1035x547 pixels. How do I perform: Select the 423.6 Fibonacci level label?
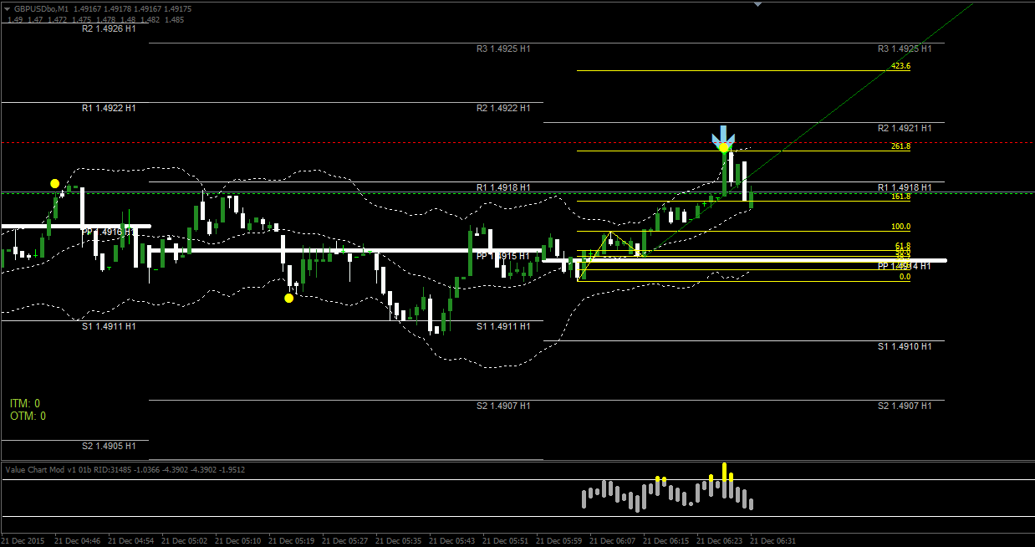pos(900,66)
